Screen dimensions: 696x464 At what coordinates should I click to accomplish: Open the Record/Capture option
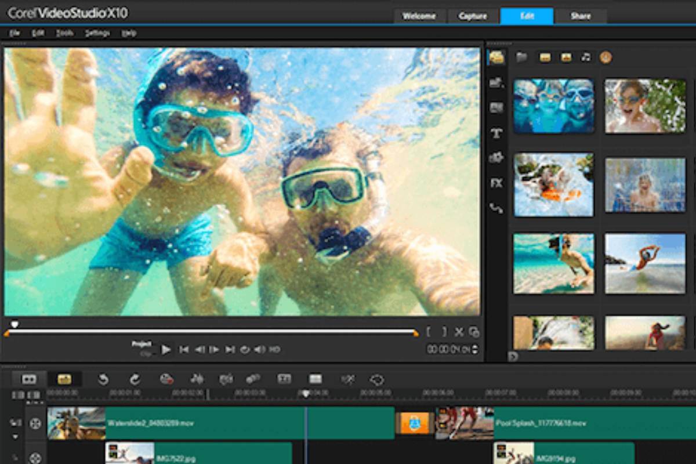tap(167, 379)
